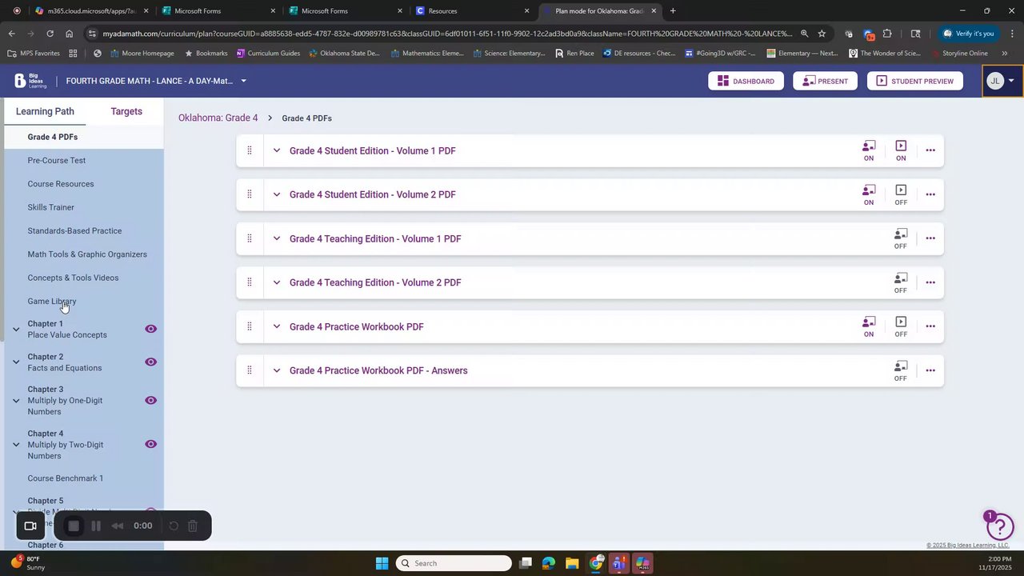Pause the screen recording
1024x576 pixels.
pos(95,526)
